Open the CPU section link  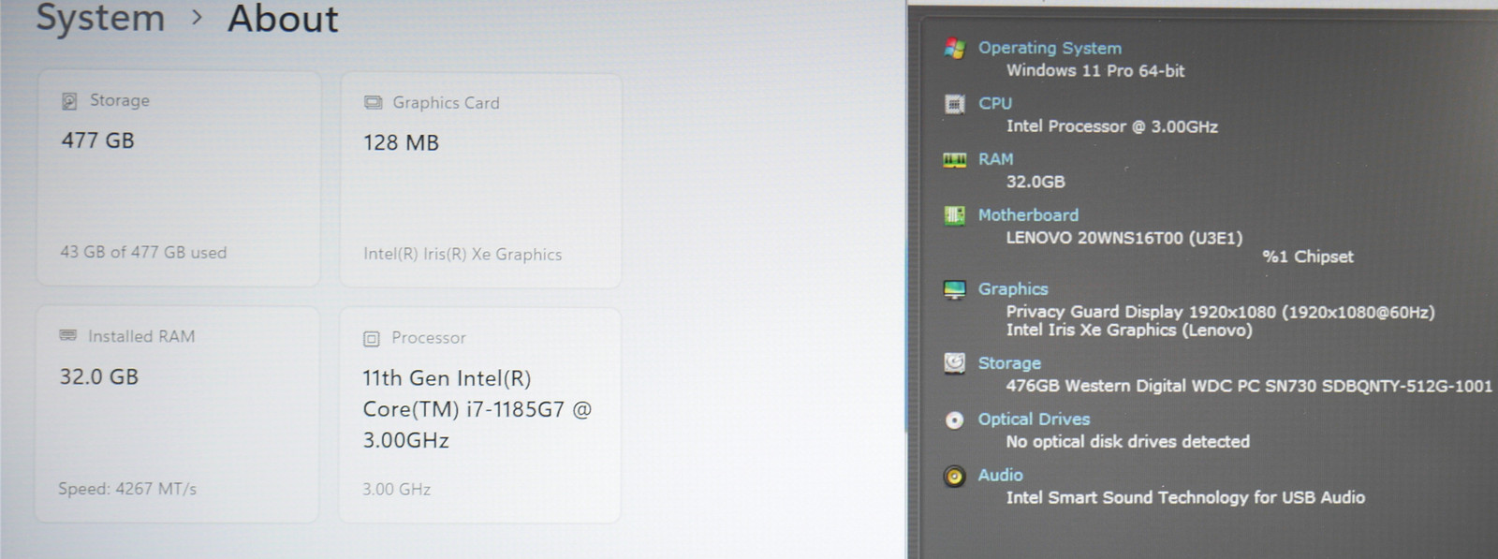(x=995, y=103)
